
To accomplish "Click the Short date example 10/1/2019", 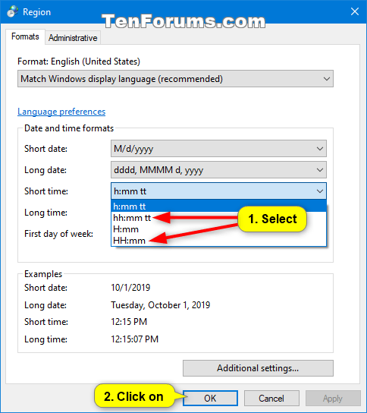I will click(130, 288).
